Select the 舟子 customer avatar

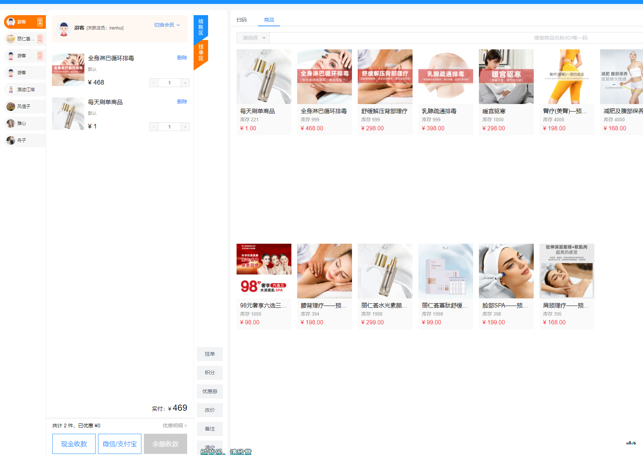pyautogui.click(x=11, y=140)
